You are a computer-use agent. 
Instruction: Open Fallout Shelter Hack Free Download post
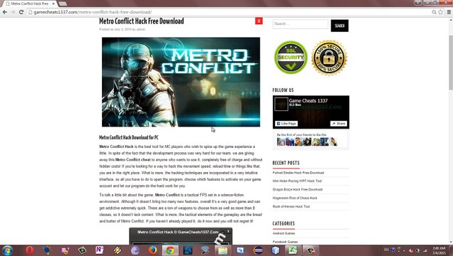click(x=298, y=173)
